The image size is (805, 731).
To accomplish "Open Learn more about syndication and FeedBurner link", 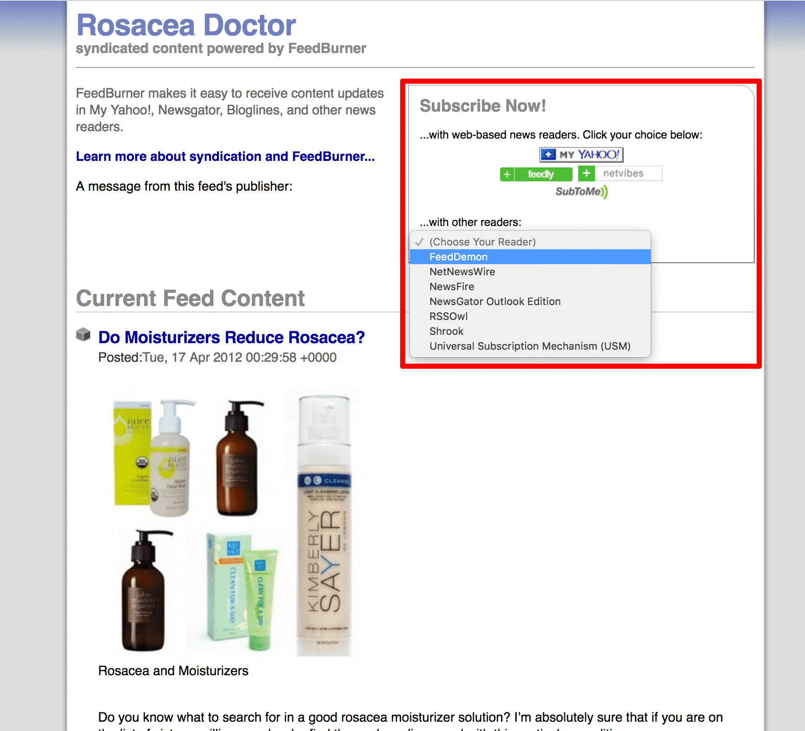I will click(x=225, y=157).
